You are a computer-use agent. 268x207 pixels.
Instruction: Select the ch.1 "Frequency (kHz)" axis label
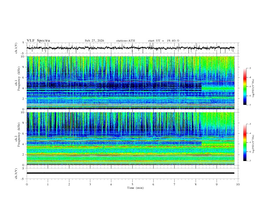pos(19,79)
